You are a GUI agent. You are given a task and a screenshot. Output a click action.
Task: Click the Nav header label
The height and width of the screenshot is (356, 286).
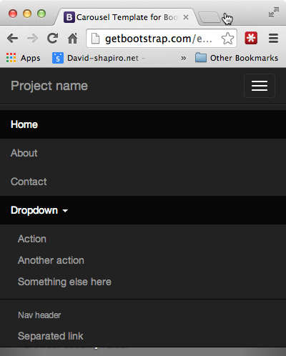(39, 315)
